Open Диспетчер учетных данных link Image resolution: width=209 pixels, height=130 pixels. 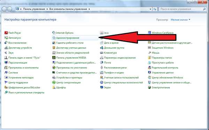tap(71, 48)
